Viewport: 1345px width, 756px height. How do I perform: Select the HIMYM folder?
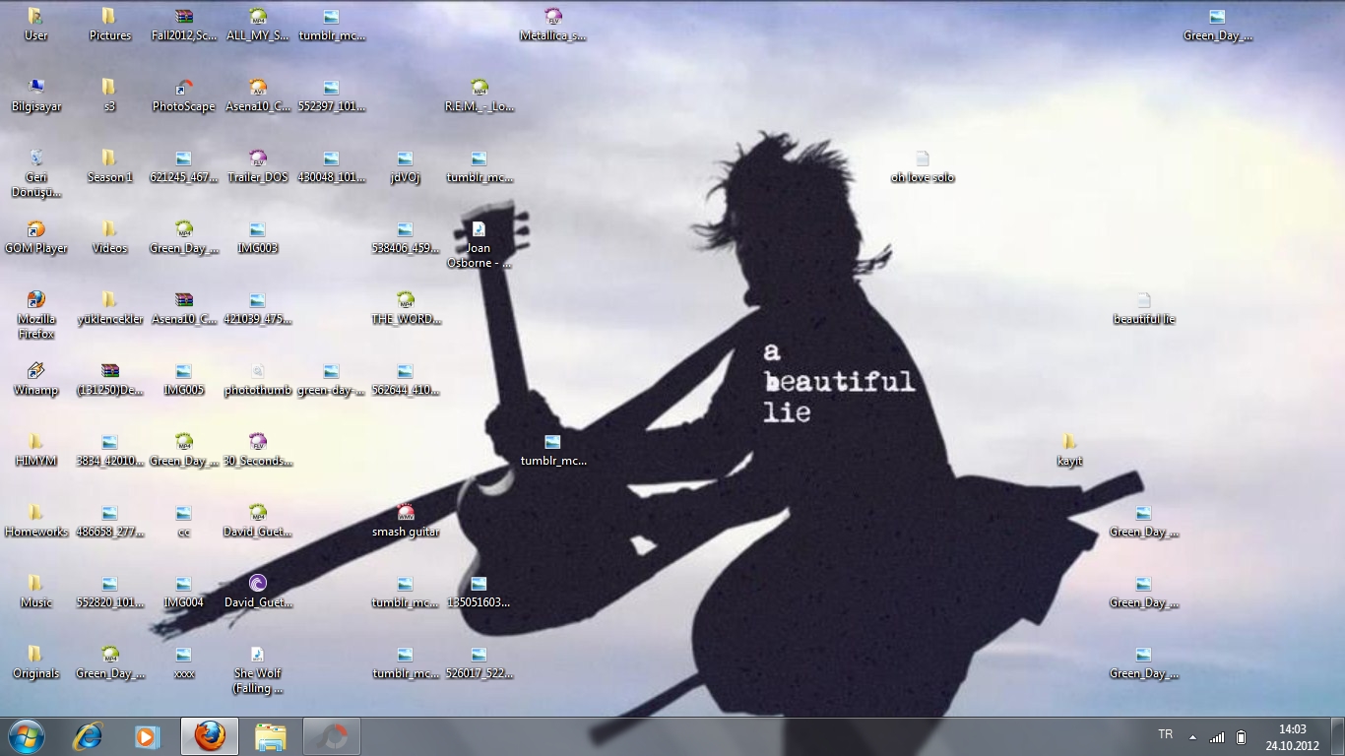click(x=35, y=450)
